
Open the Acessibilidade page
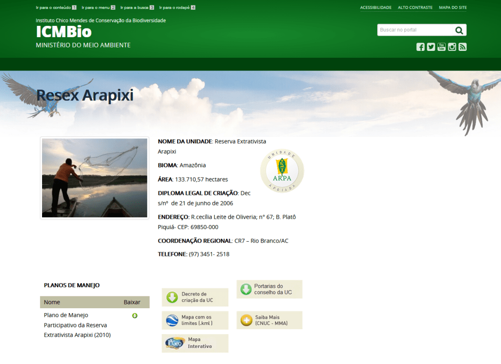click(x=376, y=8)
